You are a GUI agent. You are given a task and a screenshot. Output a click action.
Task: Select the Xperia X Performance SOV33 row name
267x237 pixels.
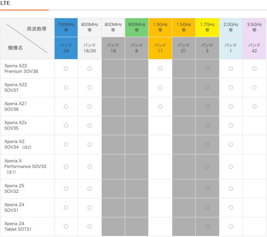25,163
